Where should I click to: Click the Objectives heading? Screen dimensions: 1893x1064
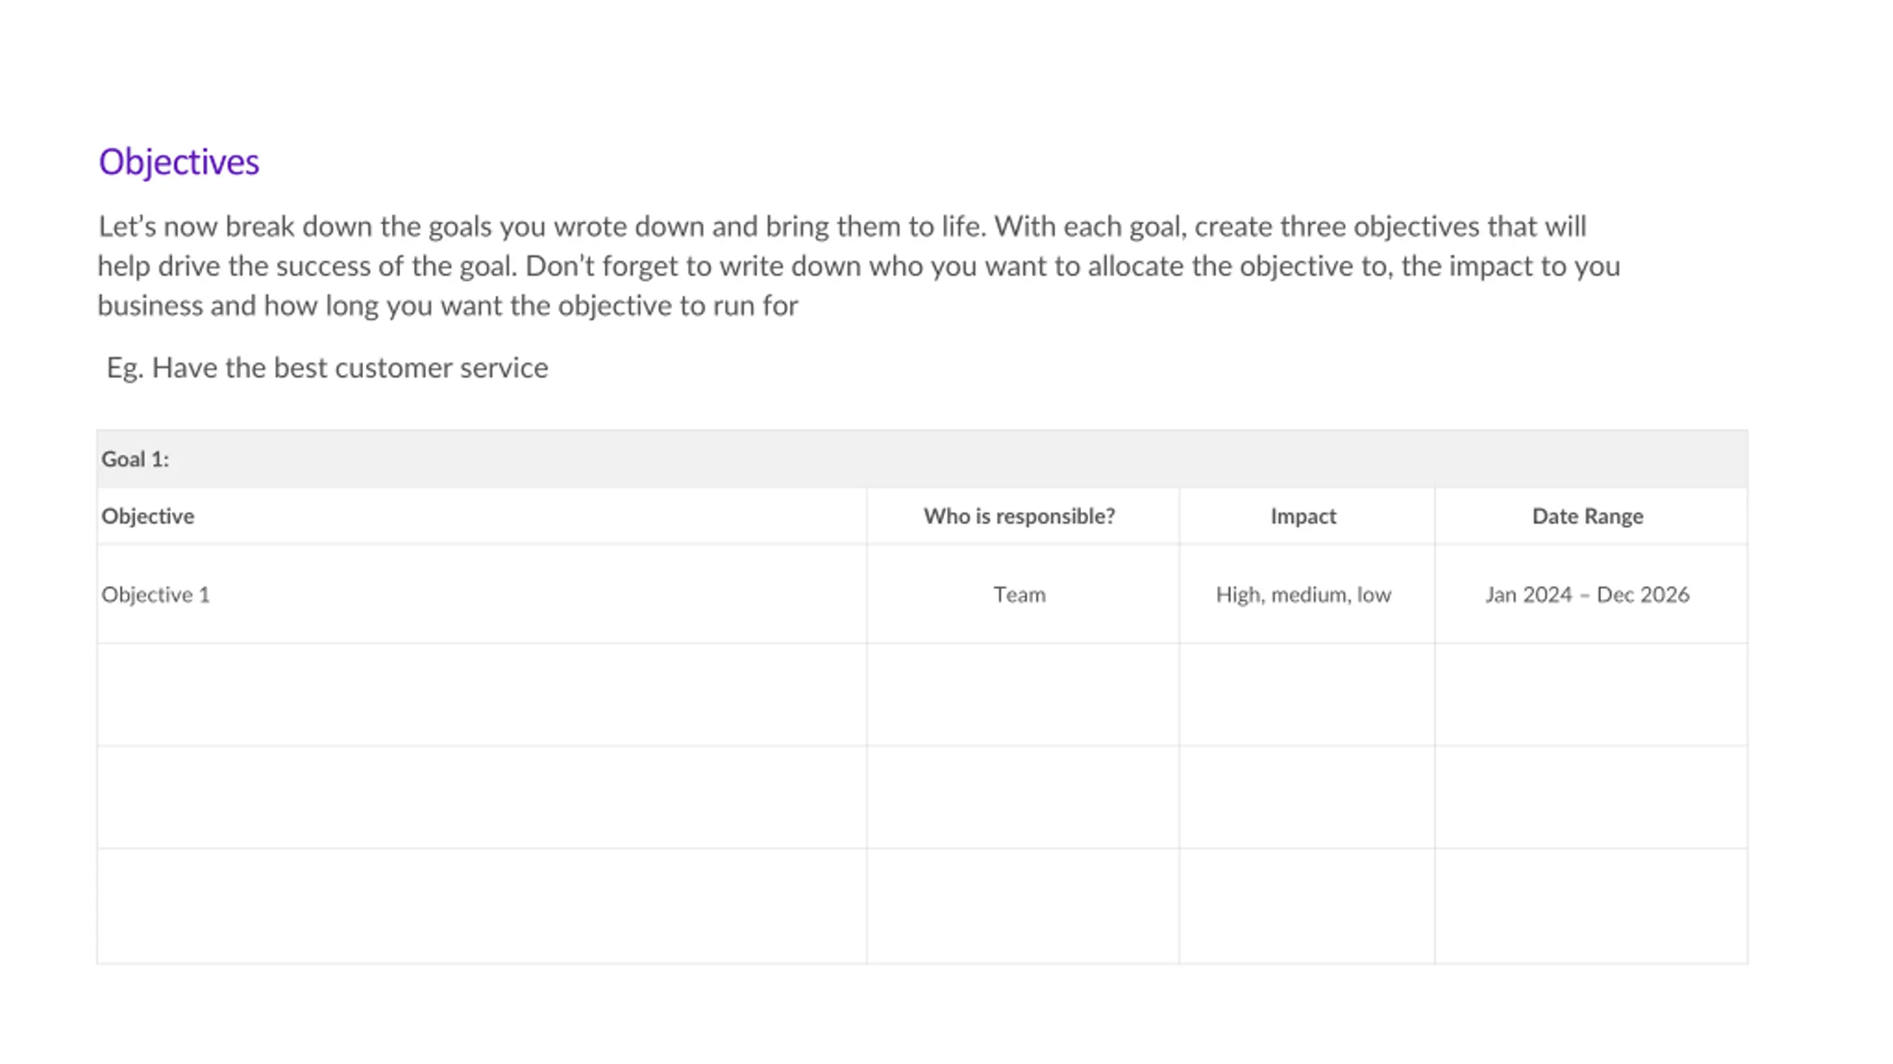pyautogui.click(x=179, y=162)
